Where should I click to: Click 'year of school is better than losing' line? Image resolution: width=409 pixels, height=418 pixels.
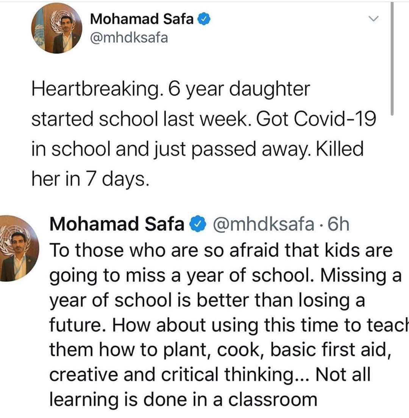coord(207,300)
